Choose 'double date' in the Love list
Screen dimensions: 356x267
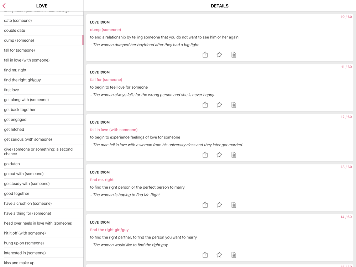[15, 30]
